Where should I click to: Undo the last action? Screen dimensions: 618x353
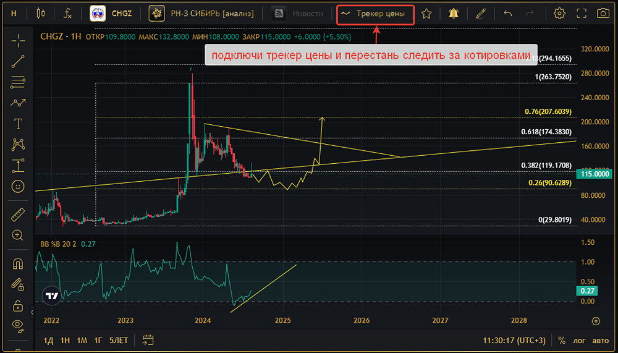tap(507, 14)
